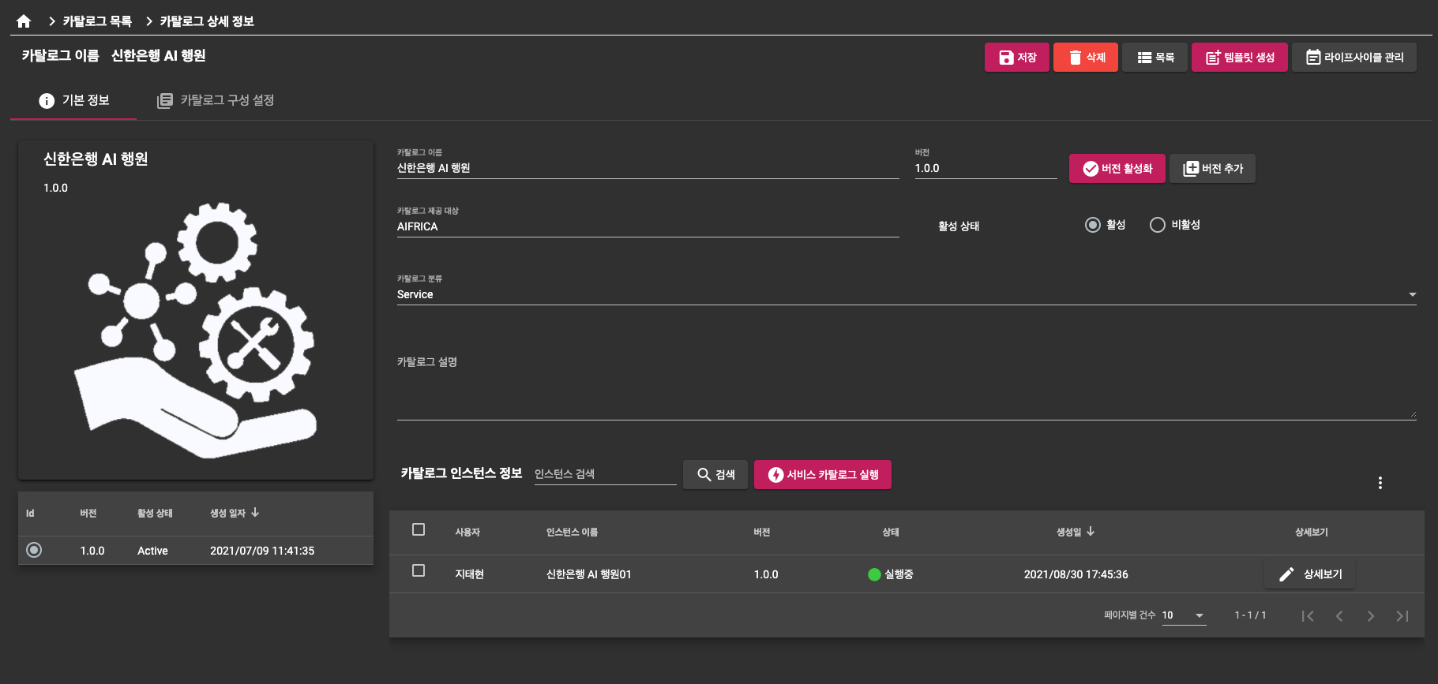Select version 1.0.0 row radio button

pyautogui.click(x=34, y=550)
